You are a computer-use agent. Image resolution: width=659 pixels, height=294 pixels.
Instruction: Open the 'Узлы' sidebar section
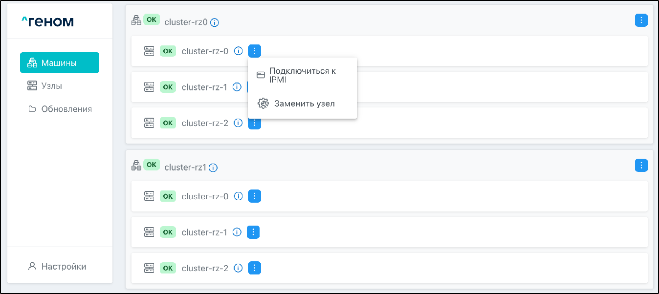coord(51,86)
